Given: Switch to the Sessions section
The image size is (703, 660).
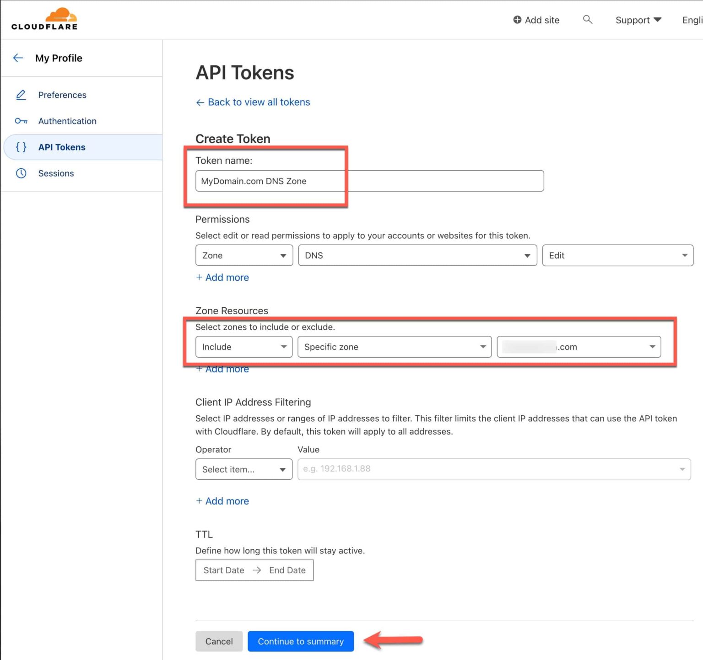Looking at the screenshot, I should pos(56,173).
